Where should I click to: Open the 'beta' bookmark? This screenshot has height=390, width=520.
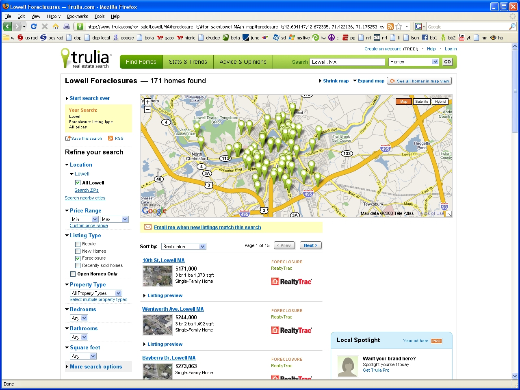tap(231, 38)
